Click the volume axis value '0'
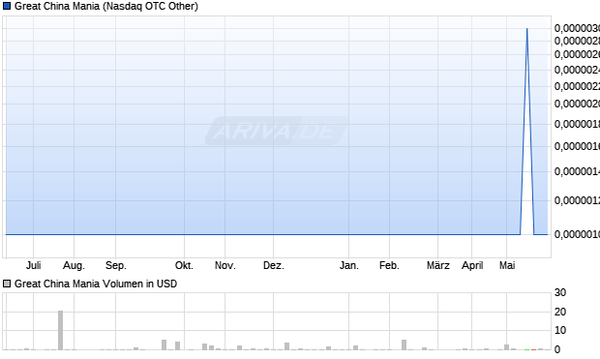 [x=557, y=349]
